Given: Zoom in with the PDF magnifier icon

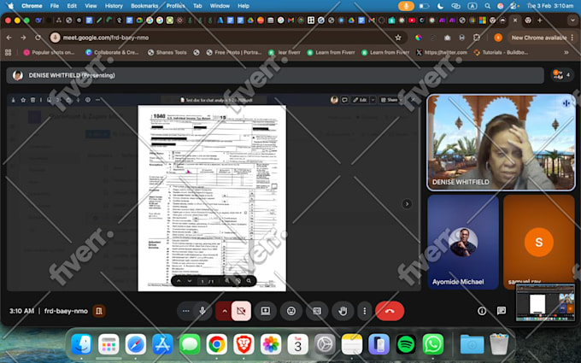Looking at the screenshot, I should 249,281.
